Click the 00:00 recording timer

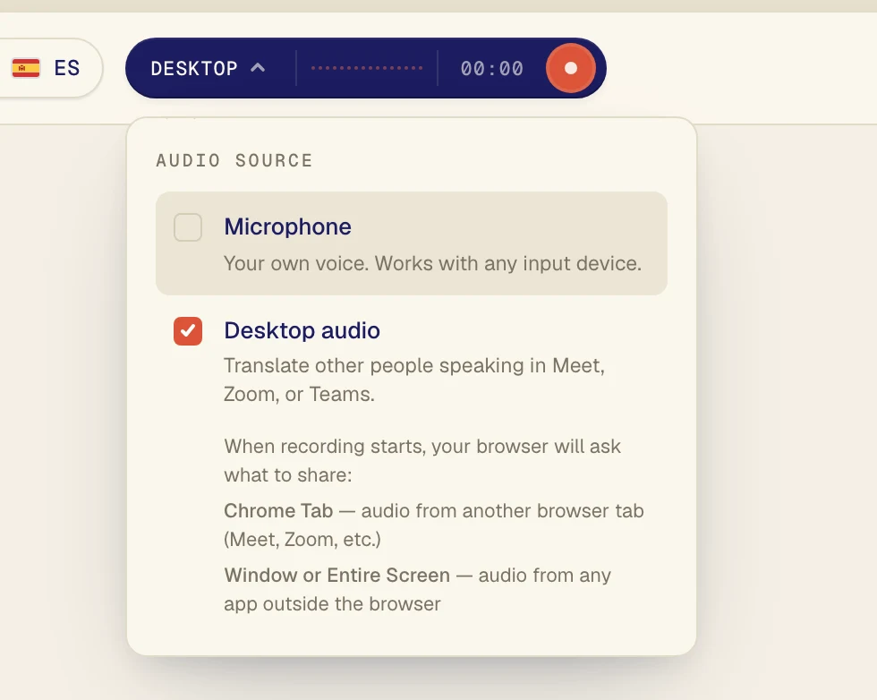[x=492, y=68]
